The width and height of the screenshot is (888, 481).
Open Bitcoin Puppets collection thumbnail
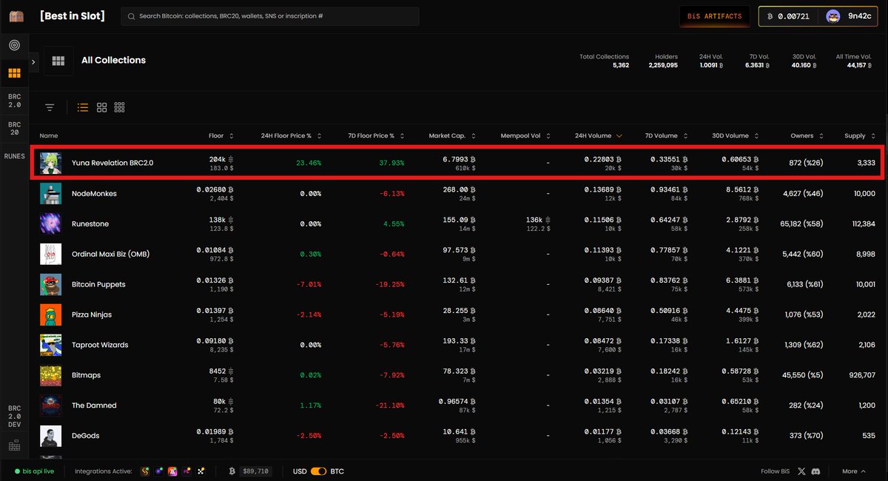[51, 284]
